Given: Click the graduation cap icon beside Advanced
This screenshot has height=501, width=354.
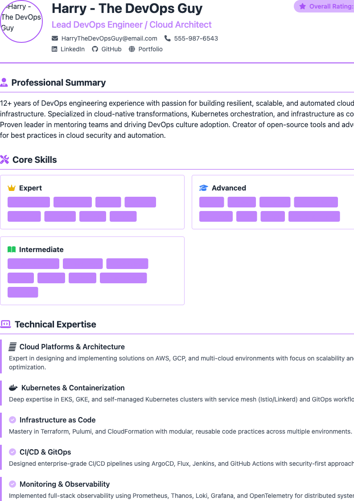Looking at the screenshot, I should click(x=204, y=188).
